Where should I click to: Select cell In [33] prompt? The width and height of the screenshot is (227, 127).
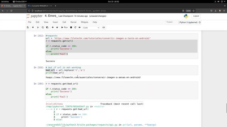click(x=39, y=67)
